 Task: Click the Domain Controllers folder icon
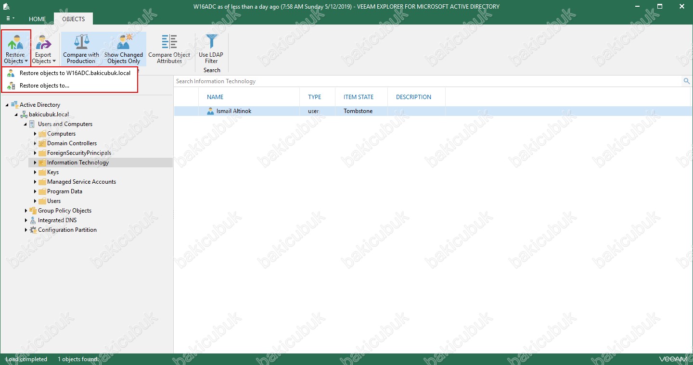[42, 143]
